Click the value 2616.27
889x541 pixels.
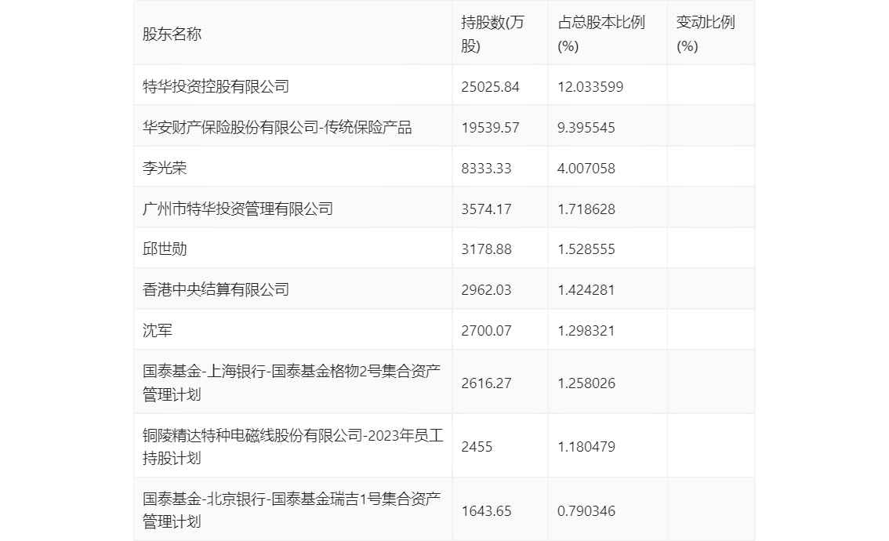pyautogui.click(x=487, y=383)
